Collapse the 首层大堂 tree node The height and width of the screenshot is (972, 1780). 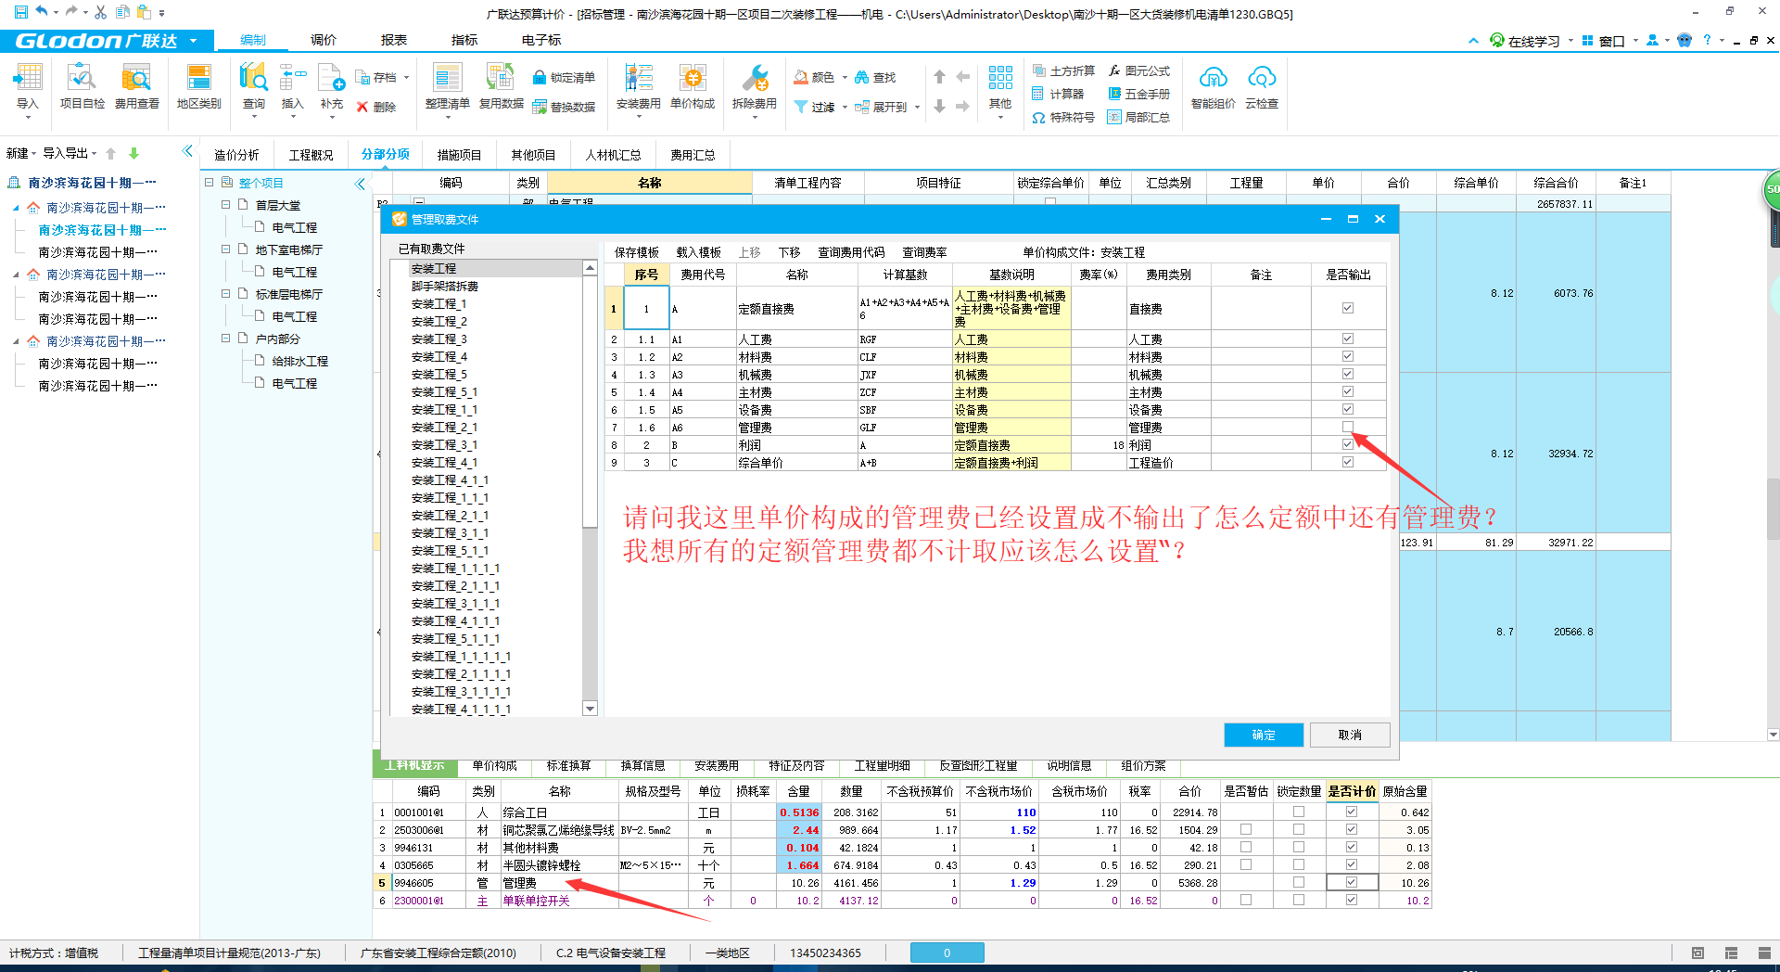pyautogui.click(x=225, y=205)
